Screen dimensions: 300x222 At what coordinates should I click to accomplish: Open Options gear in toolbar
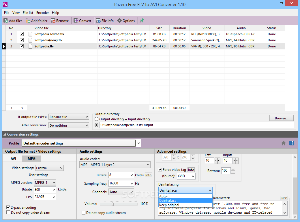click(119, 21)
